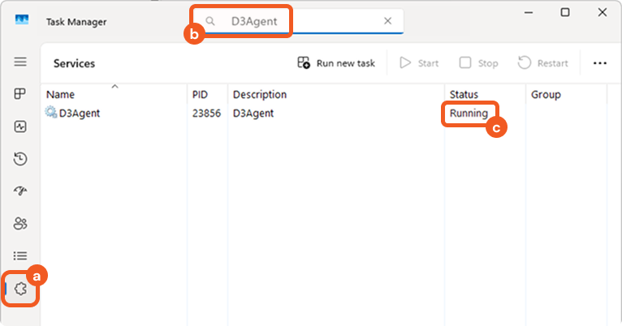
Task: Click the search magnifier icon
Action: tap(210, 21)
